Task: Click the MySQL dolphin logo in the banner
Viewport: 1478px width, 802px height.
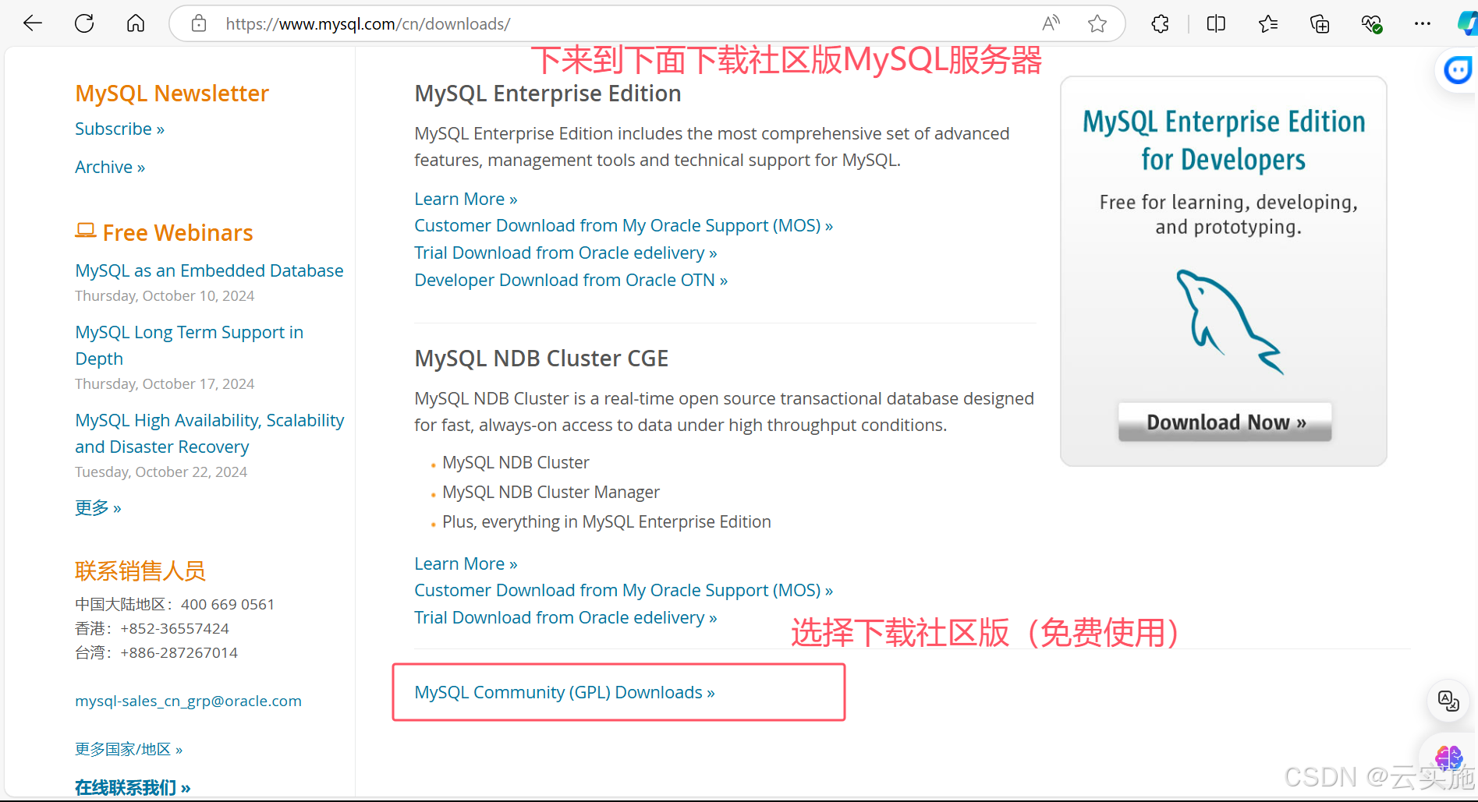Action: click(x=1228, y=322)
